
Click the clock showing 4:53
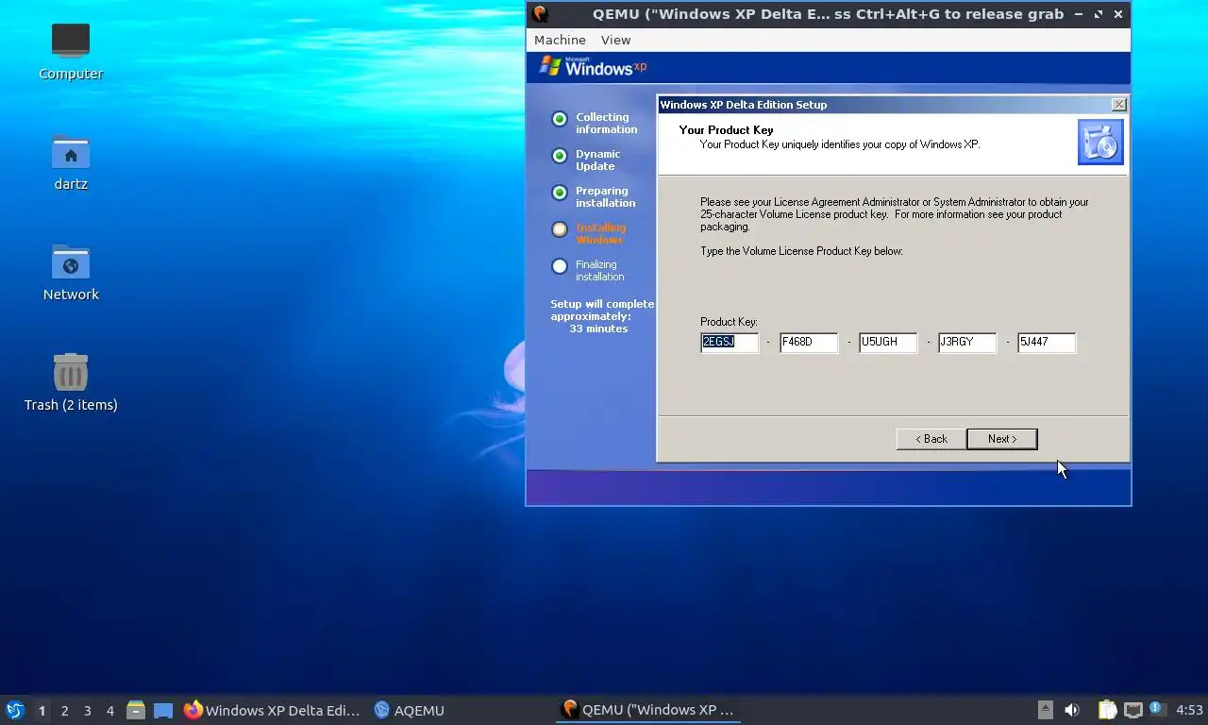coord(1189,710)
